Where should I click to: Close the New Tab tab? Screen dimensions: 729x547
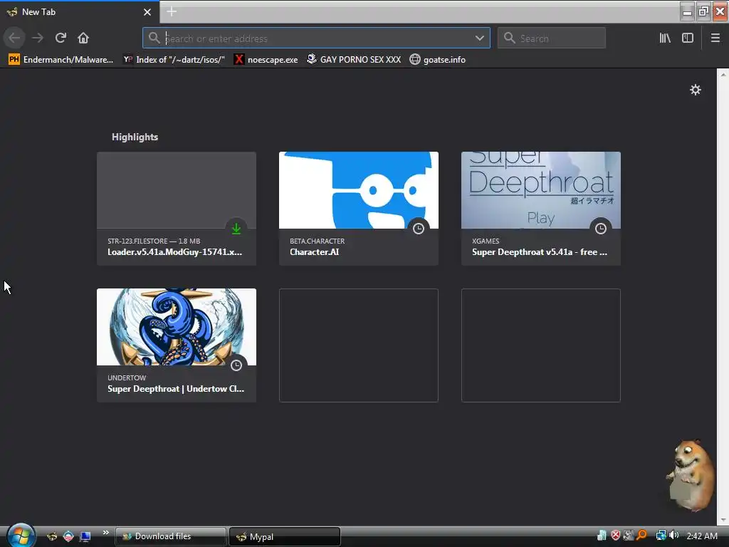pos(147,12)
